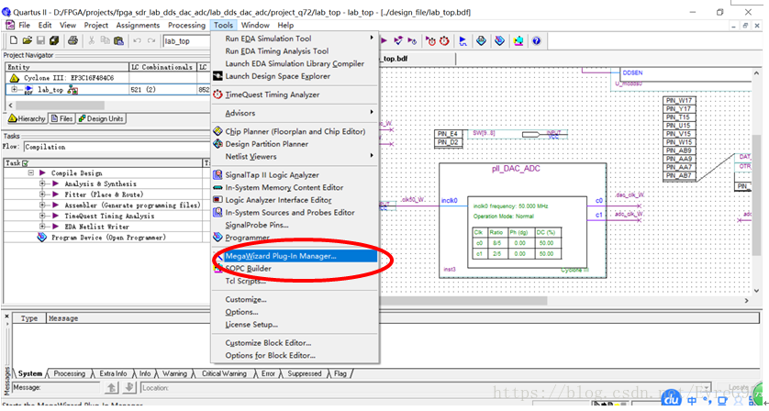
Task: Click the Cut scissors icon
Action: coord(91,40)
